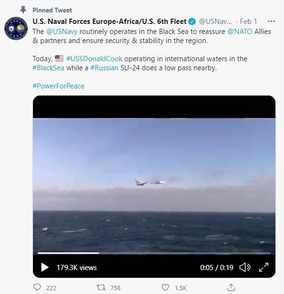
Task: Open the @USNavy mention link
Action: click(x=62, y=32)
